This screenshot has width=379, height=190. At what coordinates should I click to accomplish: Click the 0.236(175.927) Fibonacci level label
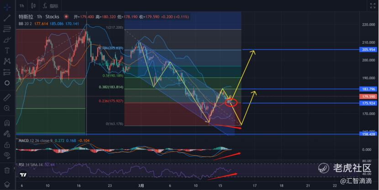(111, 101)
